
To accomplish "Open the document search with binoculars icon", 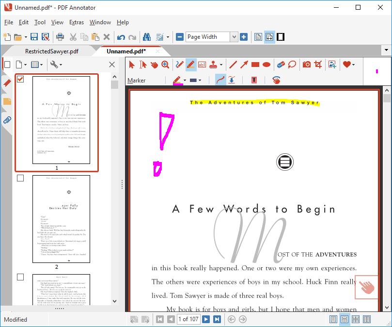I will [146, 37].
